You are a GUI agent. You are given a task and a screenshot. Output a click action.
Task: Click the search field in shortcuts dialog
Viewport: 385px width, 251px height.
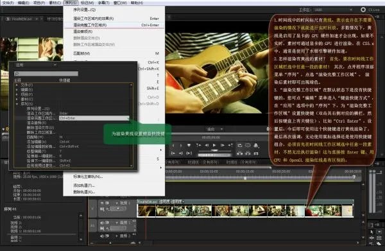click(46, 74)
